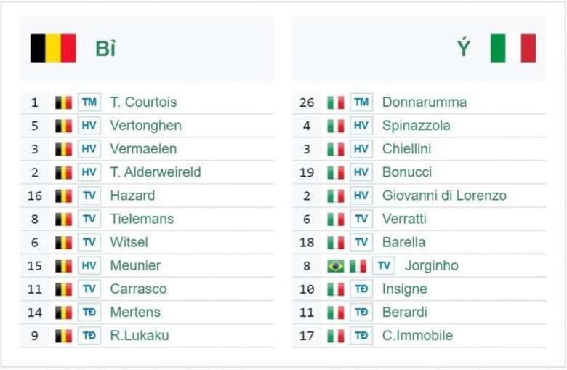Click the Belgium flag beside Hazard
The image size is (567, 370).
[64, 196]
